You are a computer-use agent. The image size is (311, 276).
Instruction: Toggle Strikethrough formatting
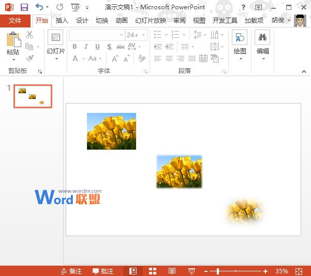click(x=121, y=47)
